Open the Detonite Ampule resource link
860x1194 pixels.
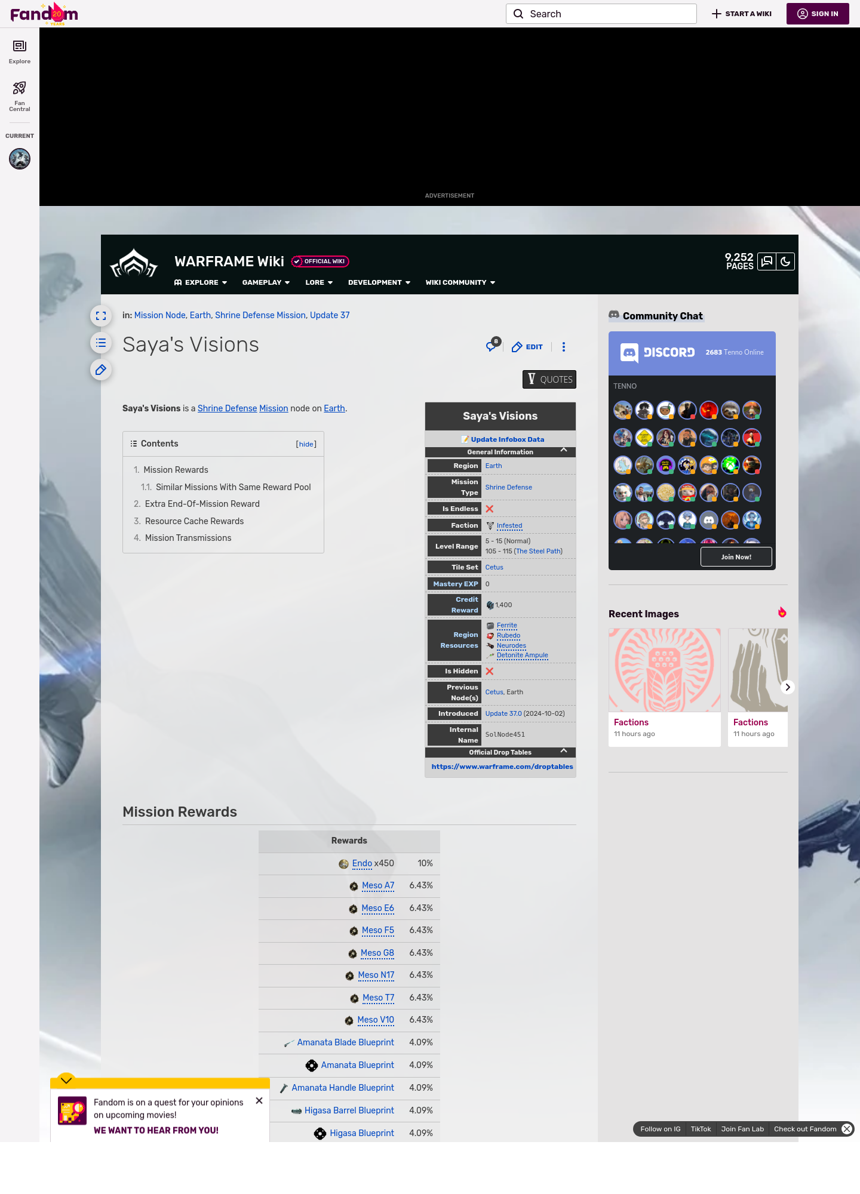pyautogui.click(x=523, y=655)
